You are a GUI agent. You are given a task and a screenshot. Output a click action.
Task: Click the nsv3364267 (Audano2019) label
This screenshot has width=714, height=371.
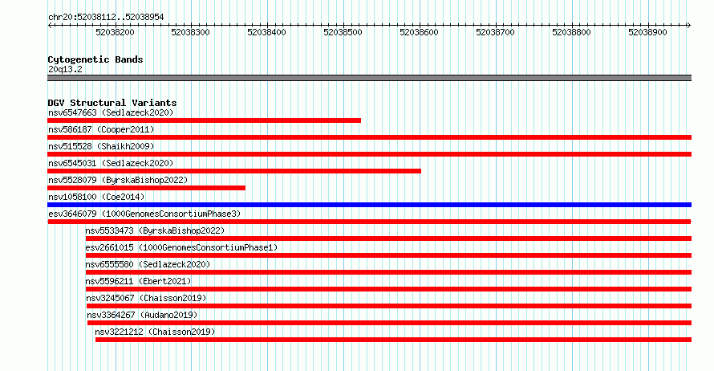(x=143, y=315)
